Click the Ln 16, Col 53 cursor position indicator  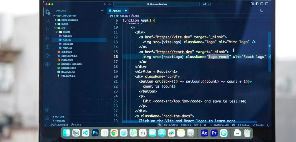(171, 125)
